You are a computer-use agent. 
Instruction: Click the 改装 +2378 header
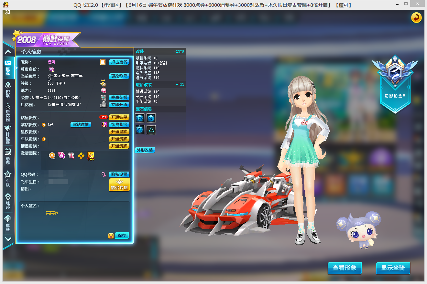pos(160,51)
